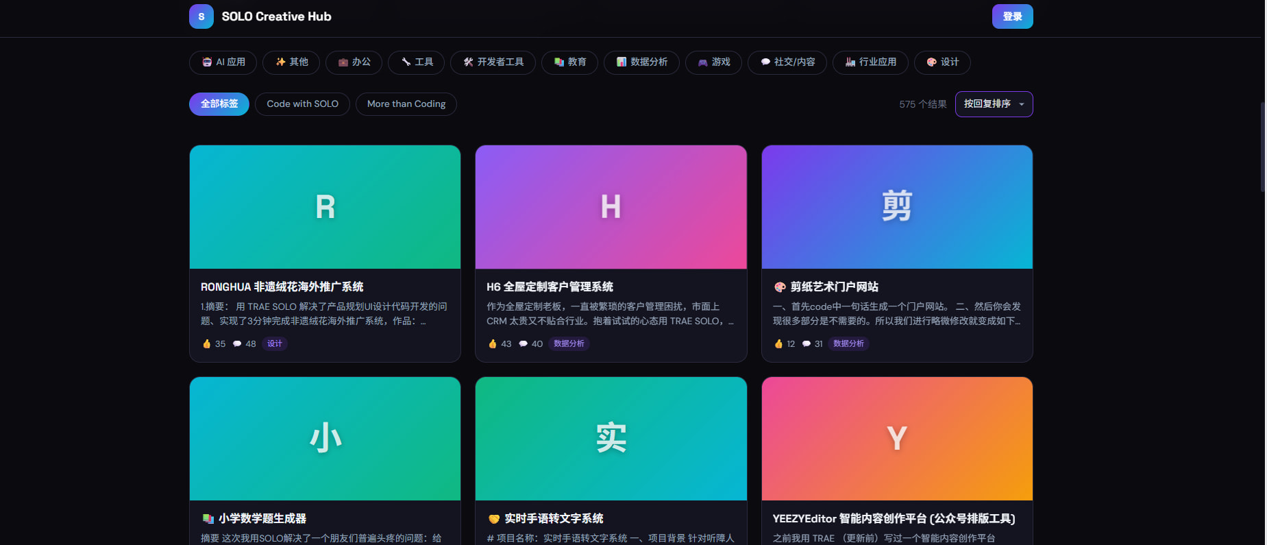The width and height of the screenshot is (1267, 545).
Task: Open the YEEZYEditor card orange thumbnail
Action: (x=896, y=439)
